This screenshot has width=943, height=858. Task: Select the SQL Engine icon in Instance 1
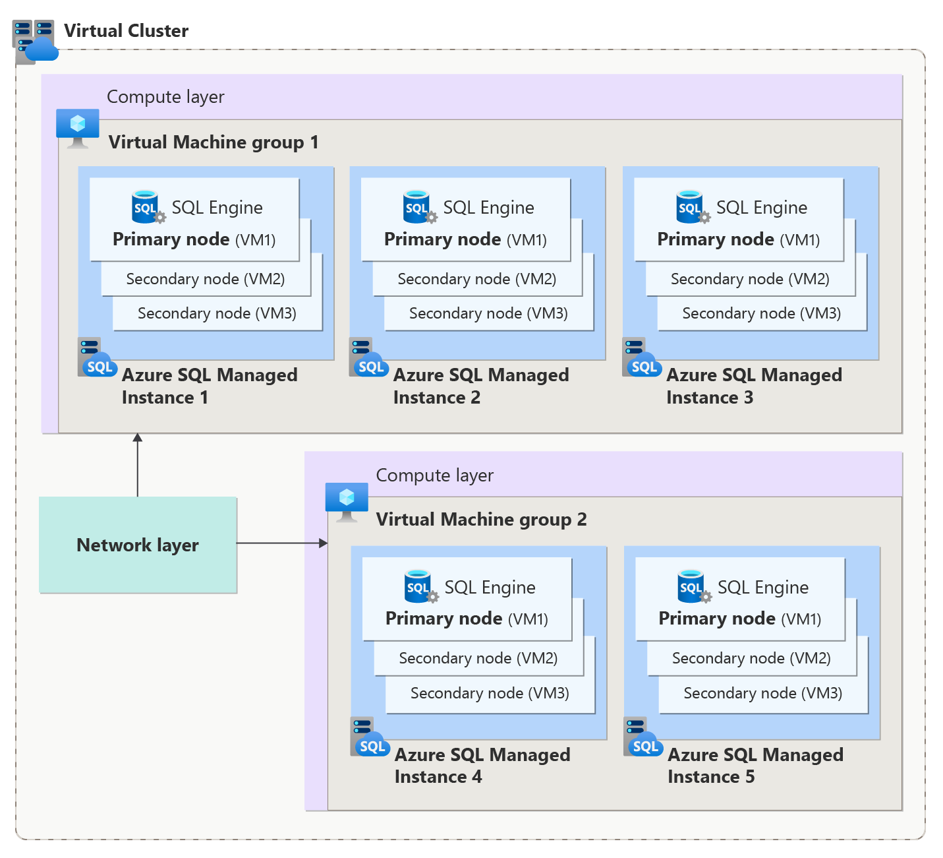[146, 206]
